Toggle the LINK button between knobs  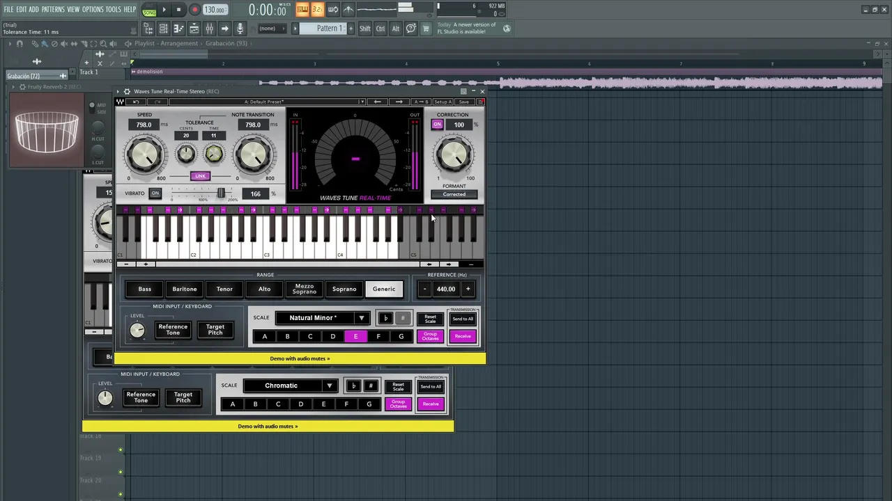click(201, 176)
